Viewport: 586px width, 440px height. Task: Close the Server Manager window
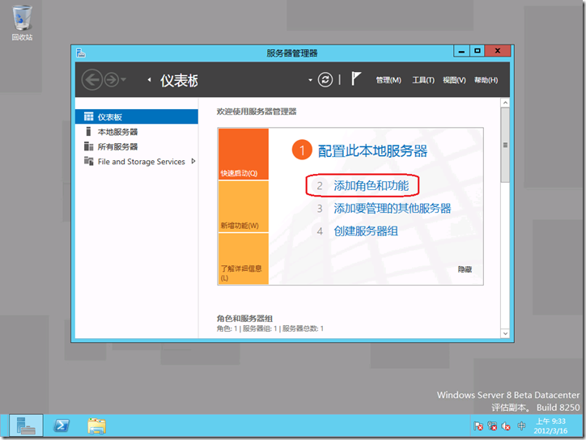tap(498, 51)
